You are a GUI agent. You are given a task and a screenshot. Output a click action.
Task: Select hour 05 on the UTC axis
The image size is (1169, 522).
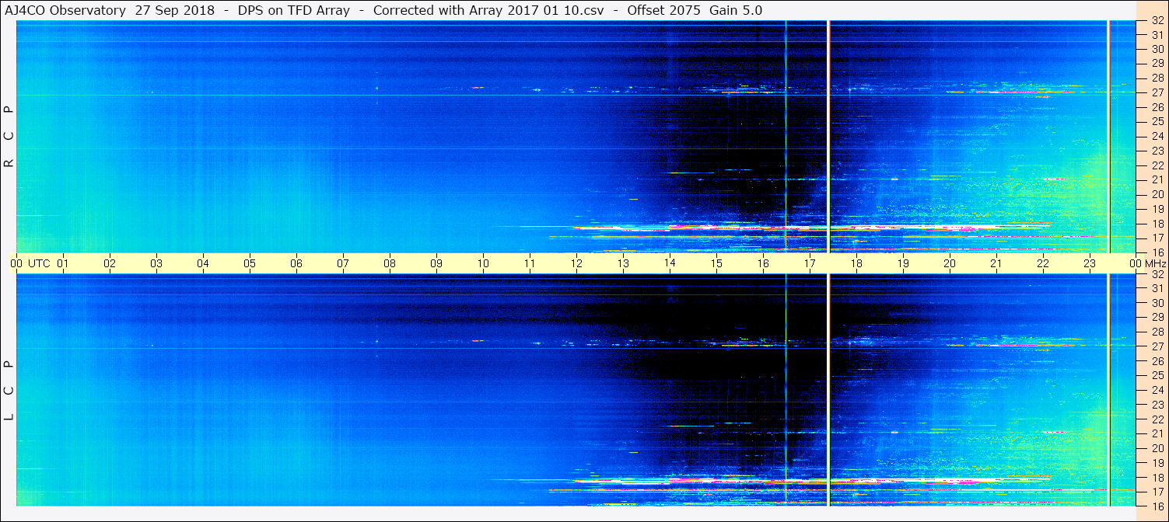point(249,263)
